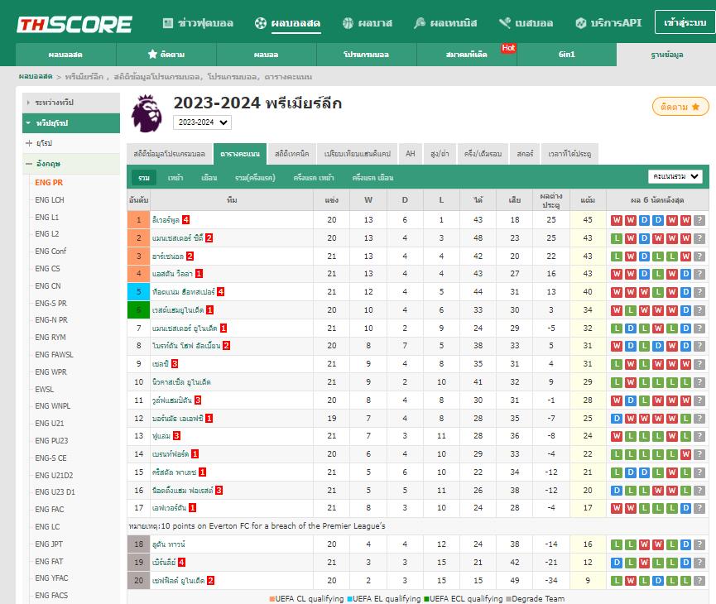The image size is (716, 604).
Task: Click the star icon in follow tab
Action: pos(152,54)
